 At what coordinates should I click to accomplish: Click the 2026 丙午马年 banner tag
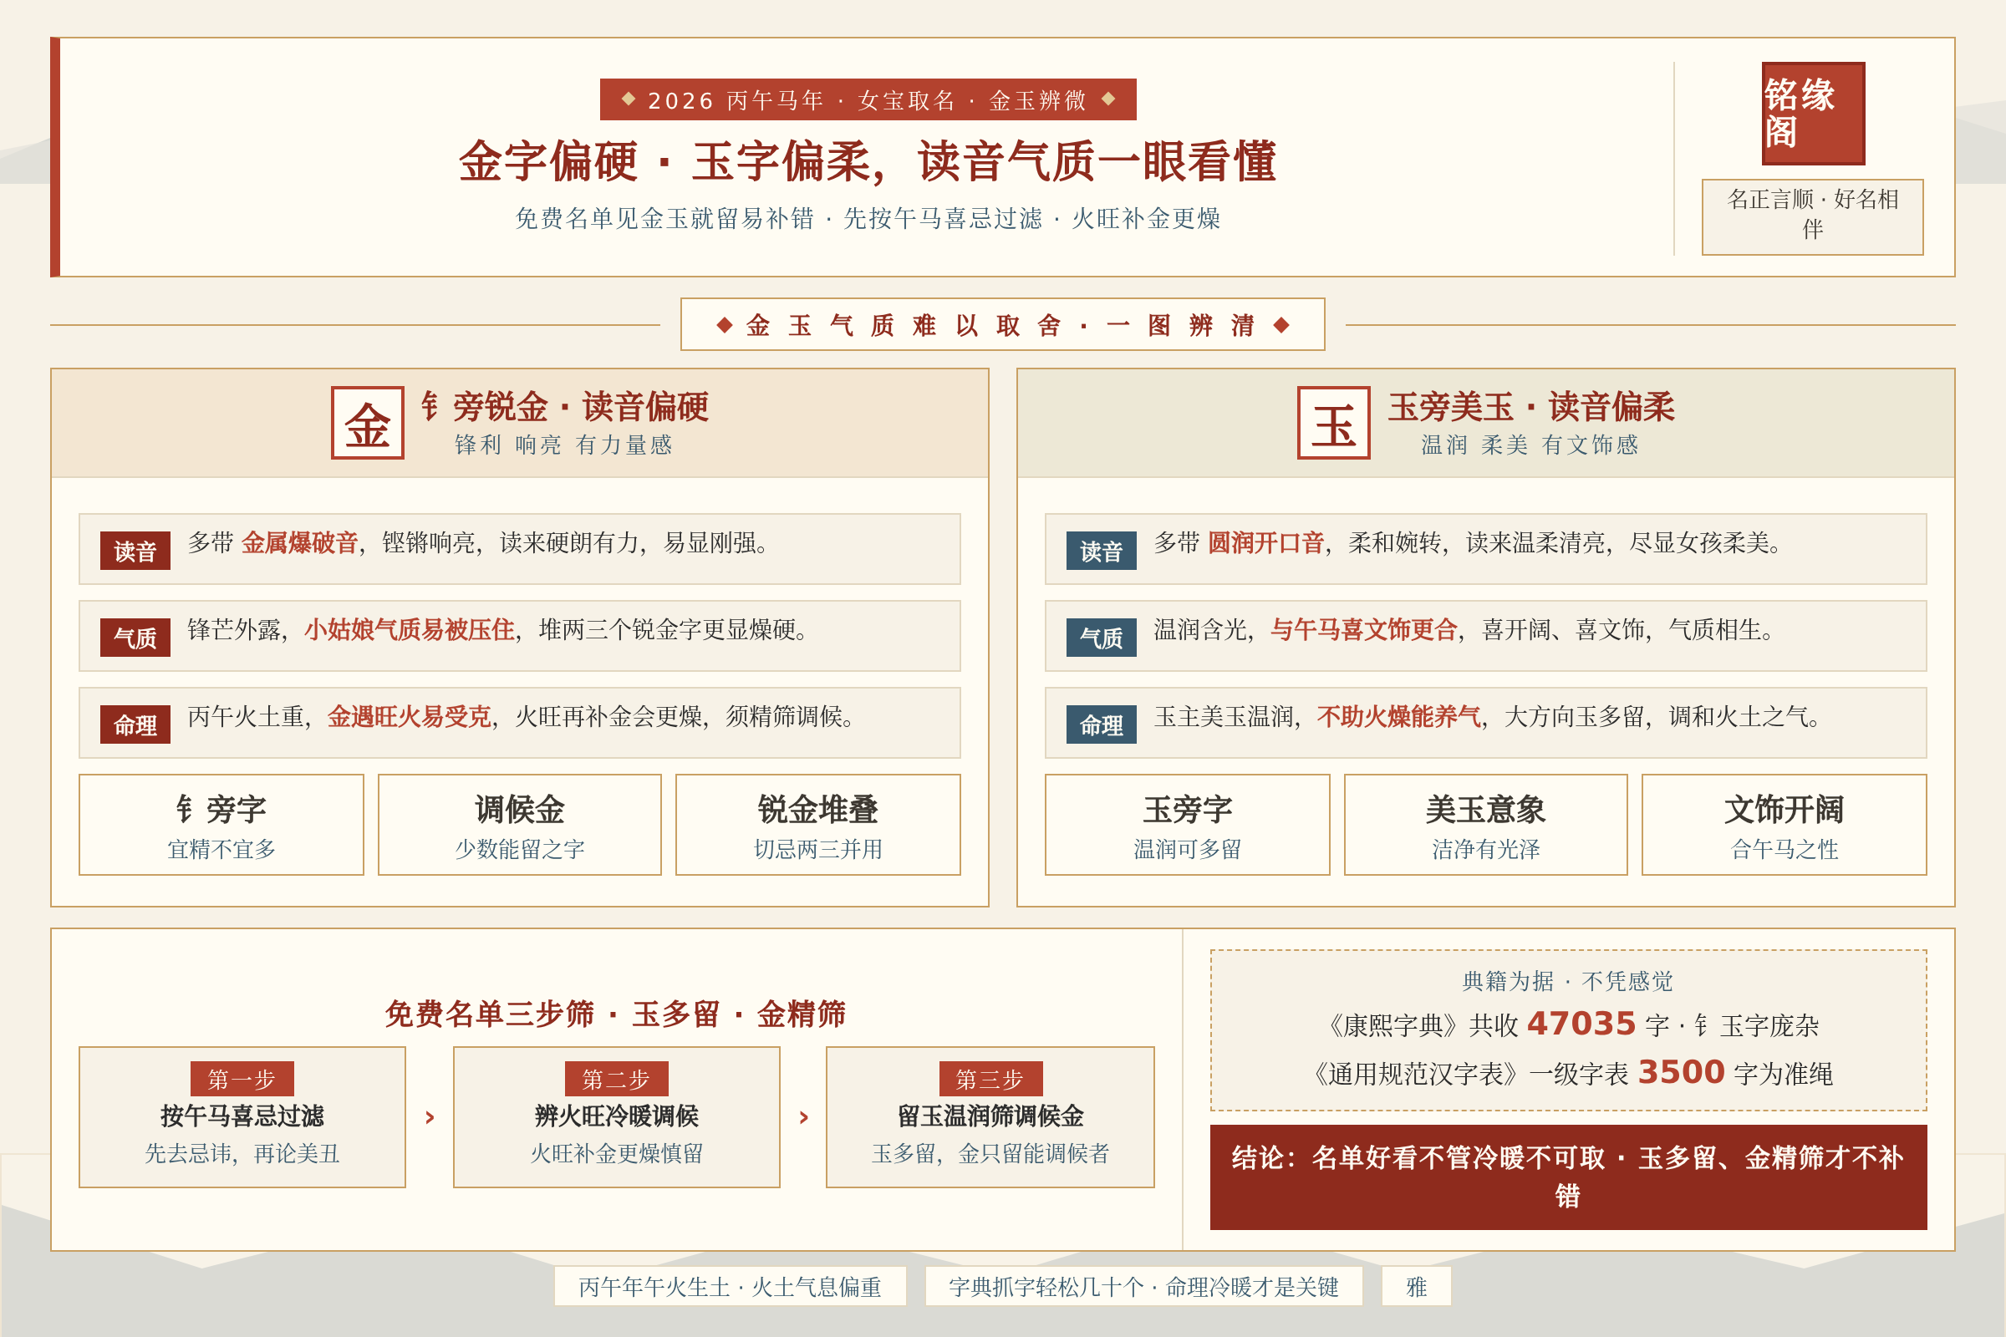coord(868,99)
